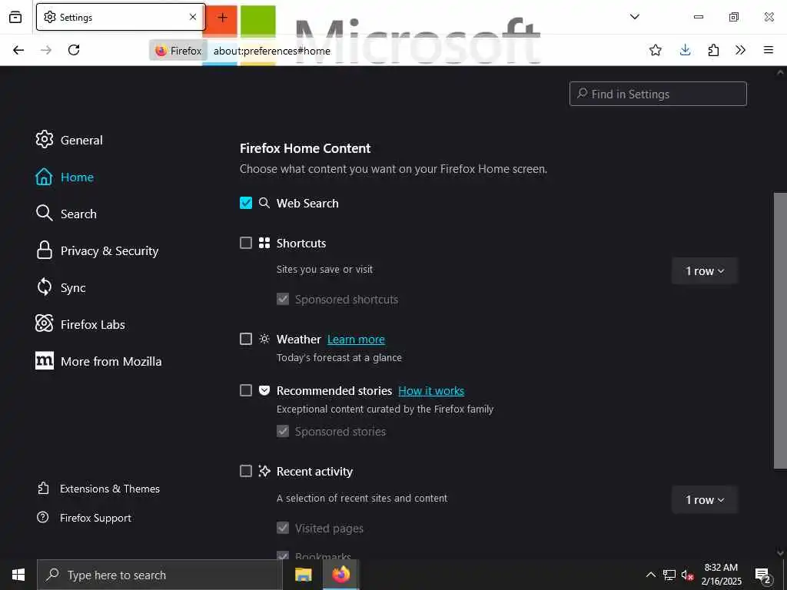Select the Home settings category

click(65, 177)
